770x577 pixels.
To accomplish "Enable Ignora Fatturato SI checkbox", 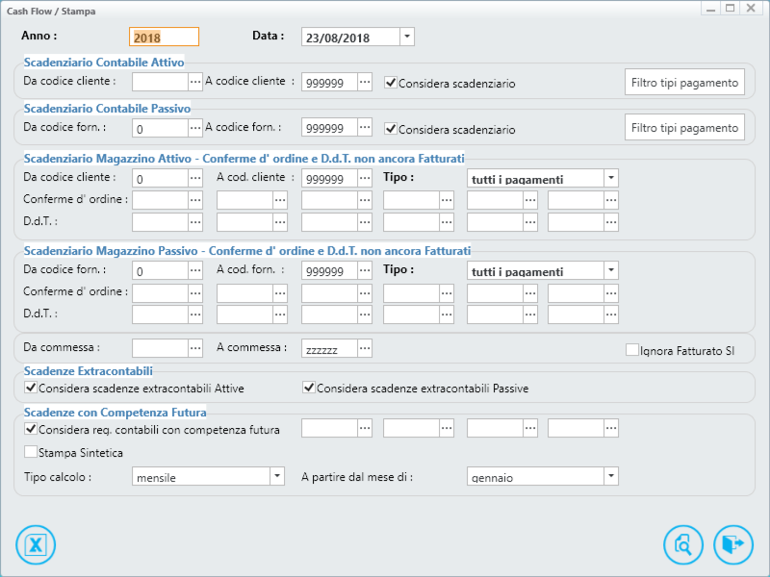I will [632, 350].
